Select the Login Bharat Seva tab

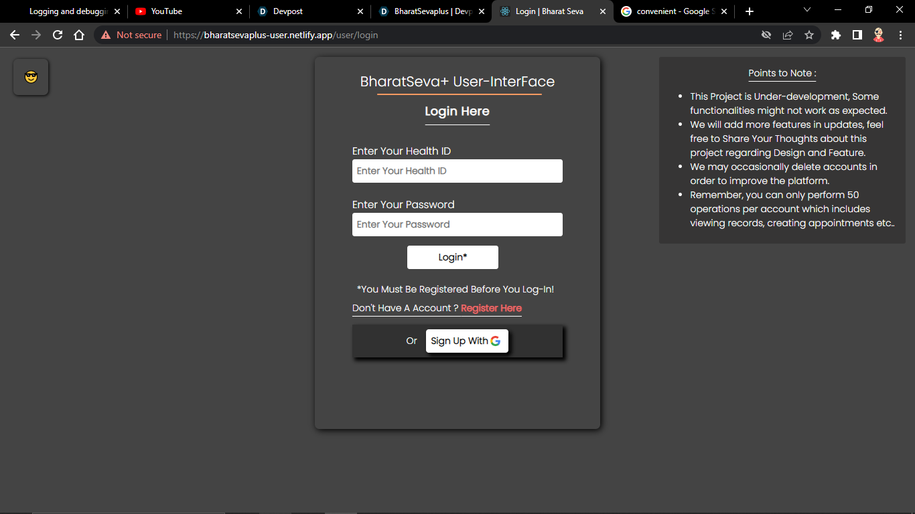click(x=553, y=11)
